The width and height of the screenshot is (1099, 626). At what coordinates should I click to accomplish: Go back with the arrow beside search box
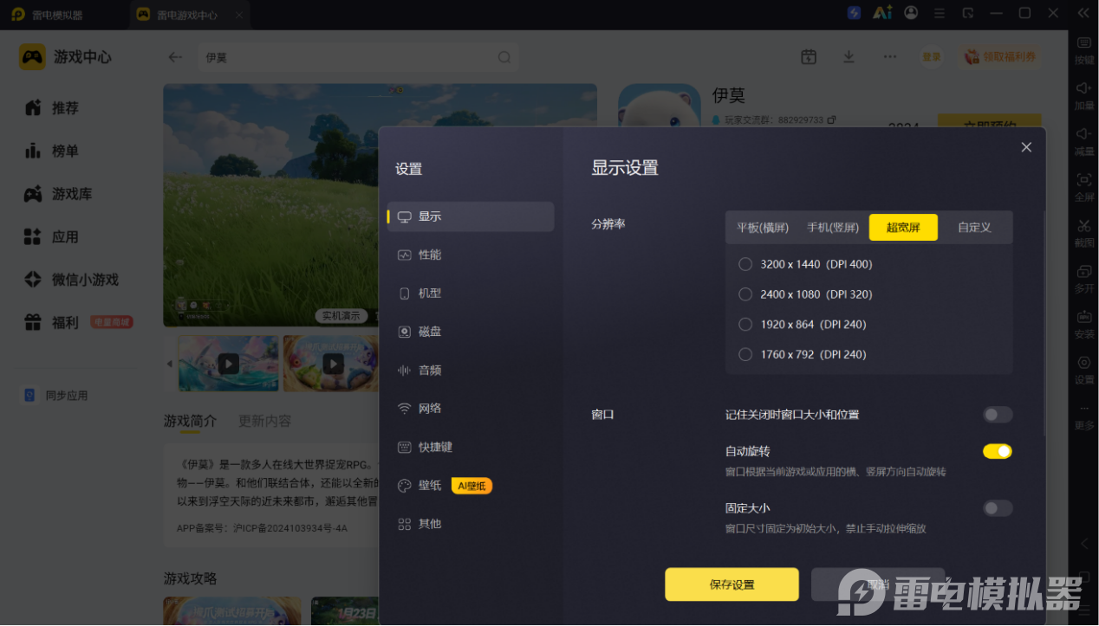pos(175,57)
